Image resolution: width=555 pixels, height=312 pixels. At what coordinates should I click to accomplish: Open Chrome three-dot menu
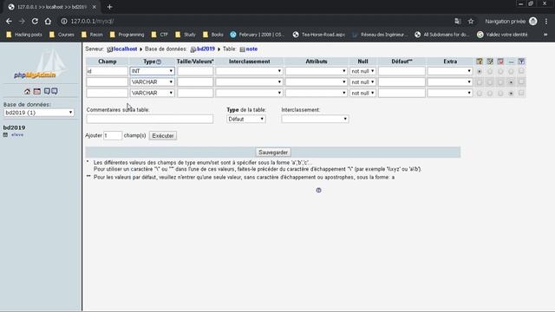point(546,21)
